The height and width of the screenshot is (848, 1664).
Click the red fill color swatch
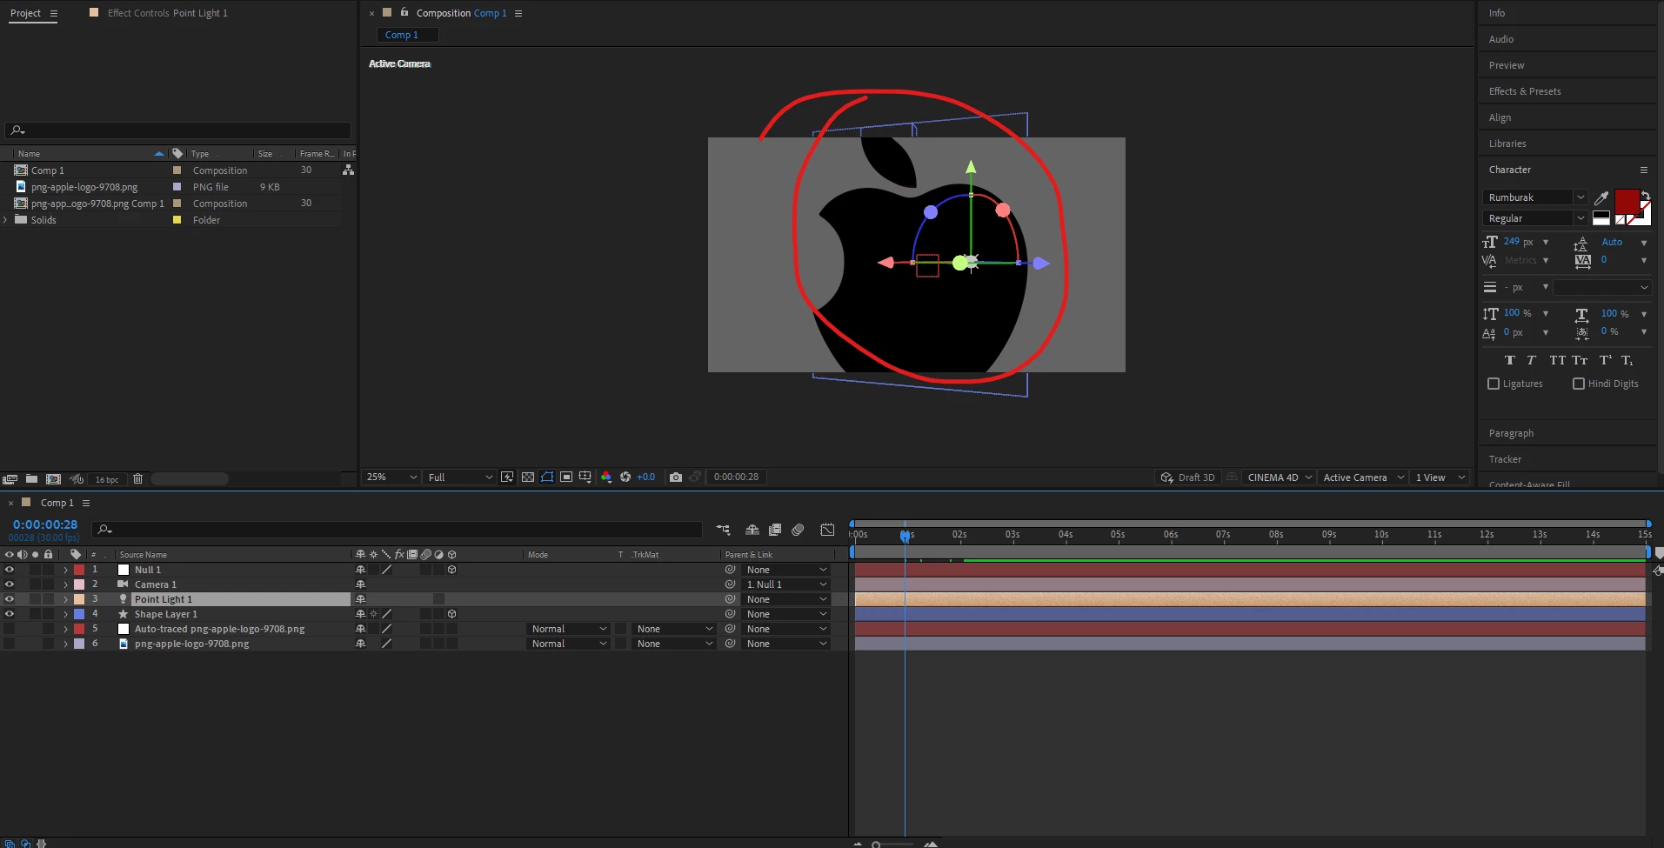point(1627,202)
